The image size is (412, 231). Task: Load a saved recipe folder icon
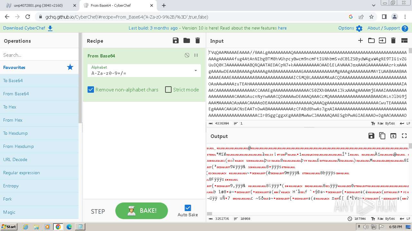pyautogui.click(x=187, y=40)
